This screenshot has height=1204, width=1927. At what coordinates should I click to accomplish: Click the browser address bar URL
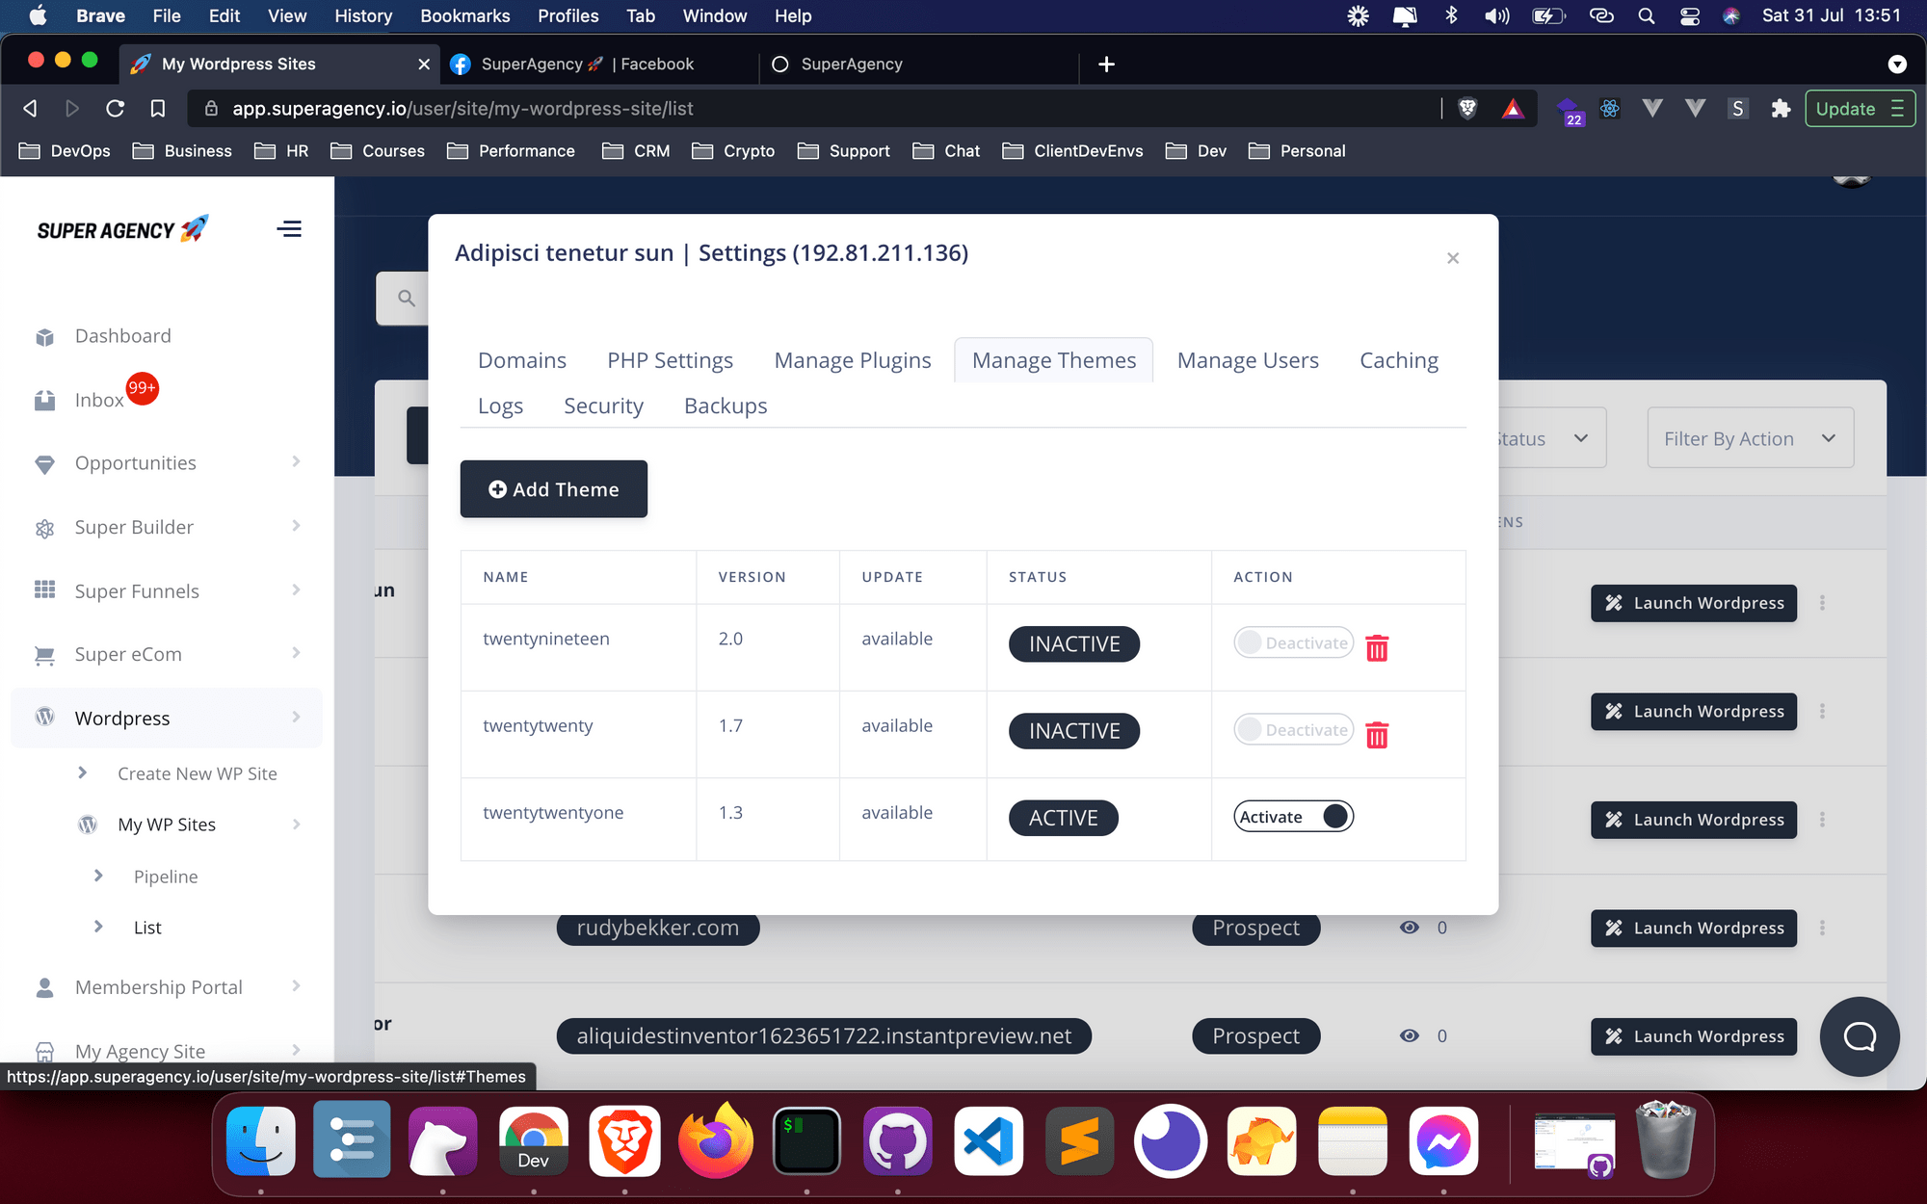(462, 109)
